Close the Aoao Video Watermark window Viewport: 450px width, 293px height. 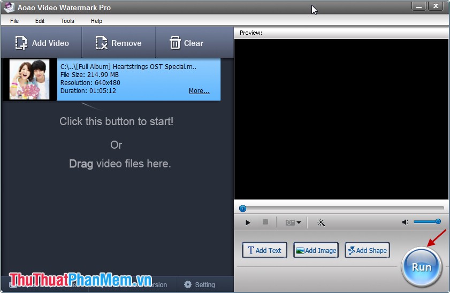[x=436, y=6]
